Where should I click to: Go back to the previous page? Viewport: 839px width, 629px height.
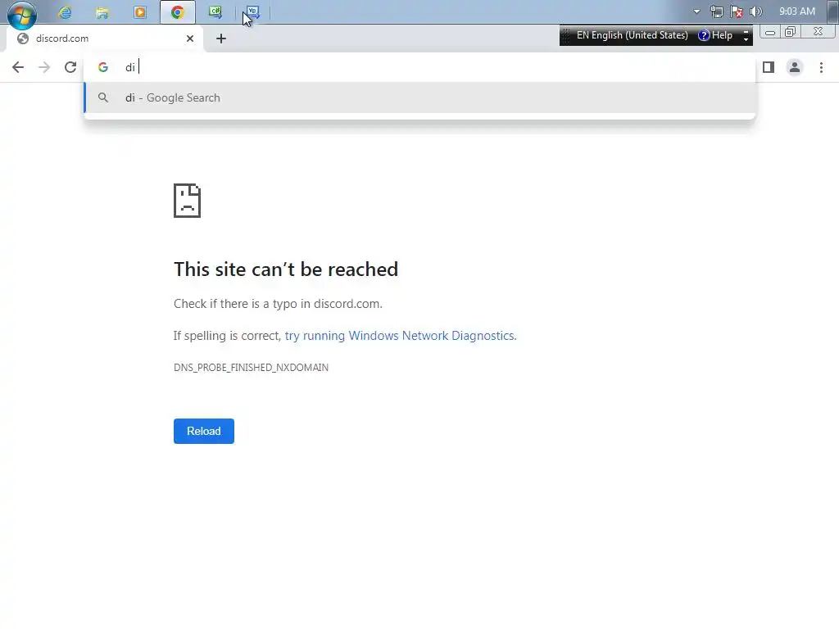pyautogui.click(x=18, y=67)
